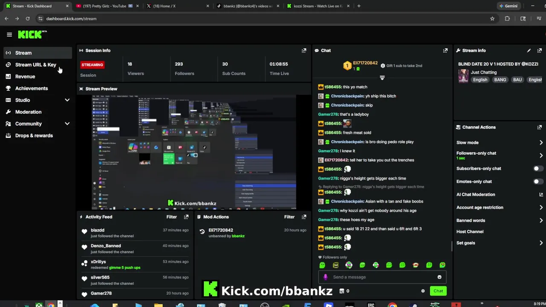Toggle Subscribers-only chat switch

pyautogui.click(x=538, y=168)
